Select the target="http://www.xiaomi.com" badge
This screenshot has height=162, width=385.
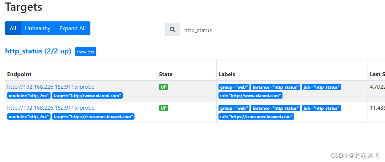87,96
